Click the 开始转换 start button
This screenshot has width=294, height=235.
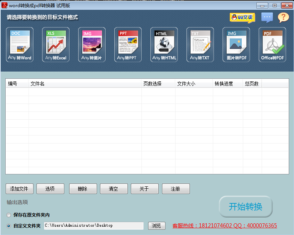246,206
